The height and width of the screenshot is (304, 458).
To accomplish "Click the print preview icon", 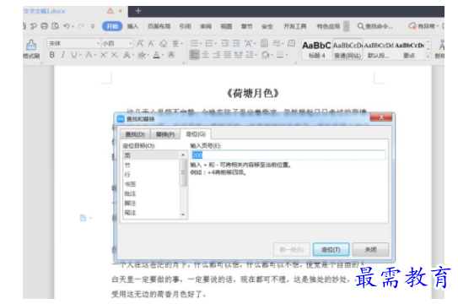I will click(x=55, y=26).
